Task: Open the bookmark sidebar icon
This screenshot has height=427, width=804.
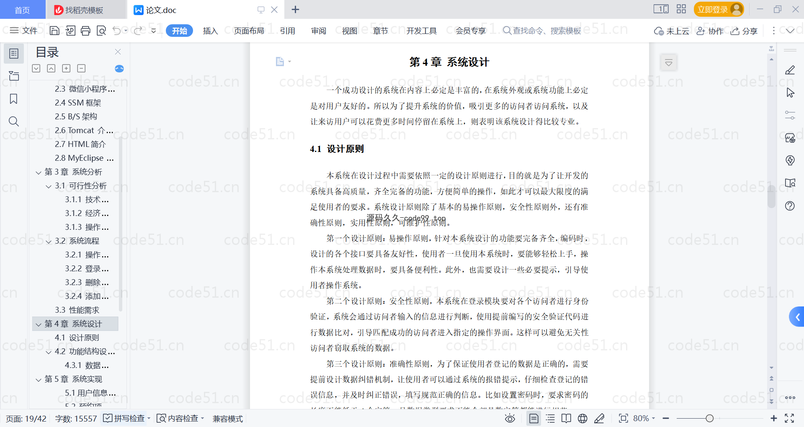Action: point(14,99)
